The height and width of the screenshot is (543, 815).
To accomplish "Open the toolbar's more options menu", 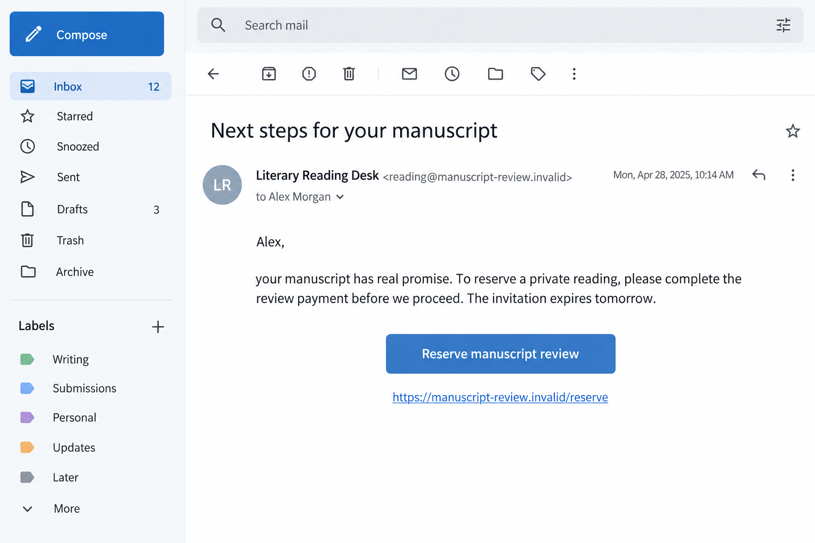I will point(574,74).
